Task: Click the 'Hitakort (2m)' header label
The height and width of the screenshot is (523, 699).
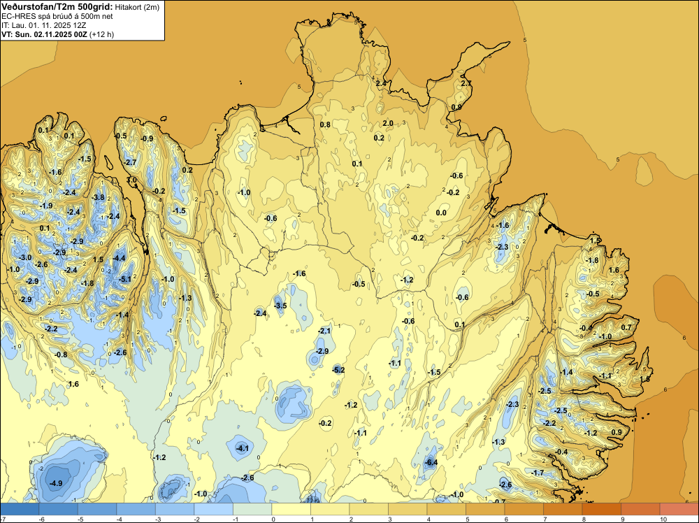Action: [x=136, y=7]
